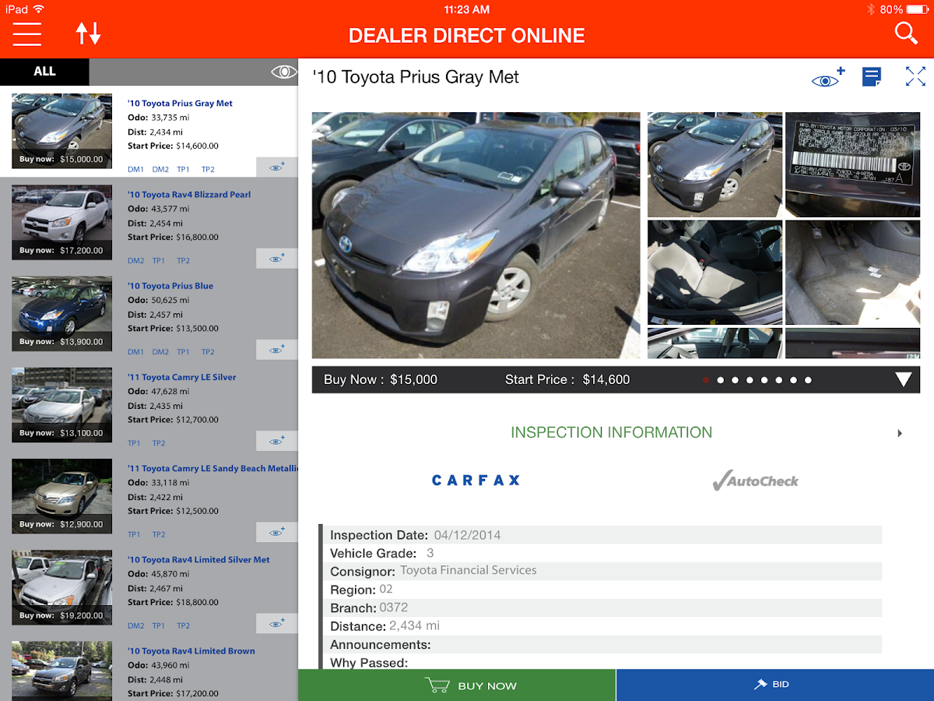
Task: Go to second photo page dot
Action: click(x=721, y=380)
